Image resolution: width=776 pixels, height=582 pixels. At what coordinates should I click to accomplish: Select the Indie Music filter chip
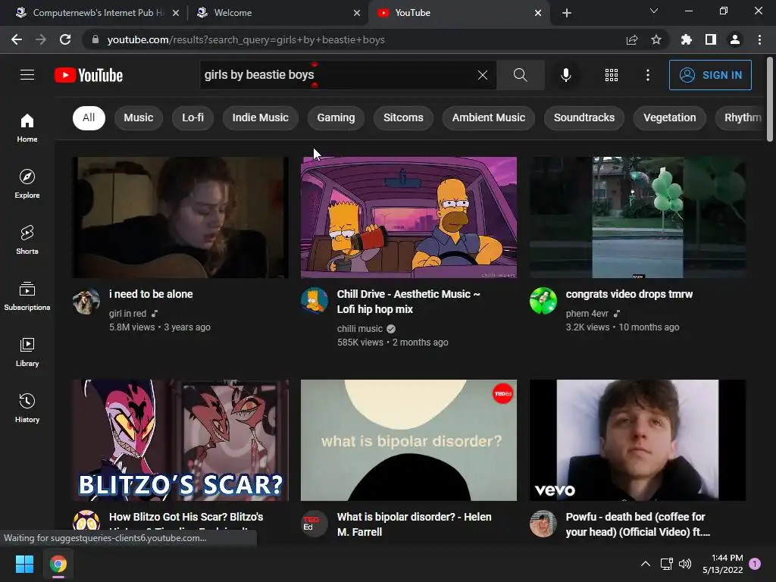[261, 117]
